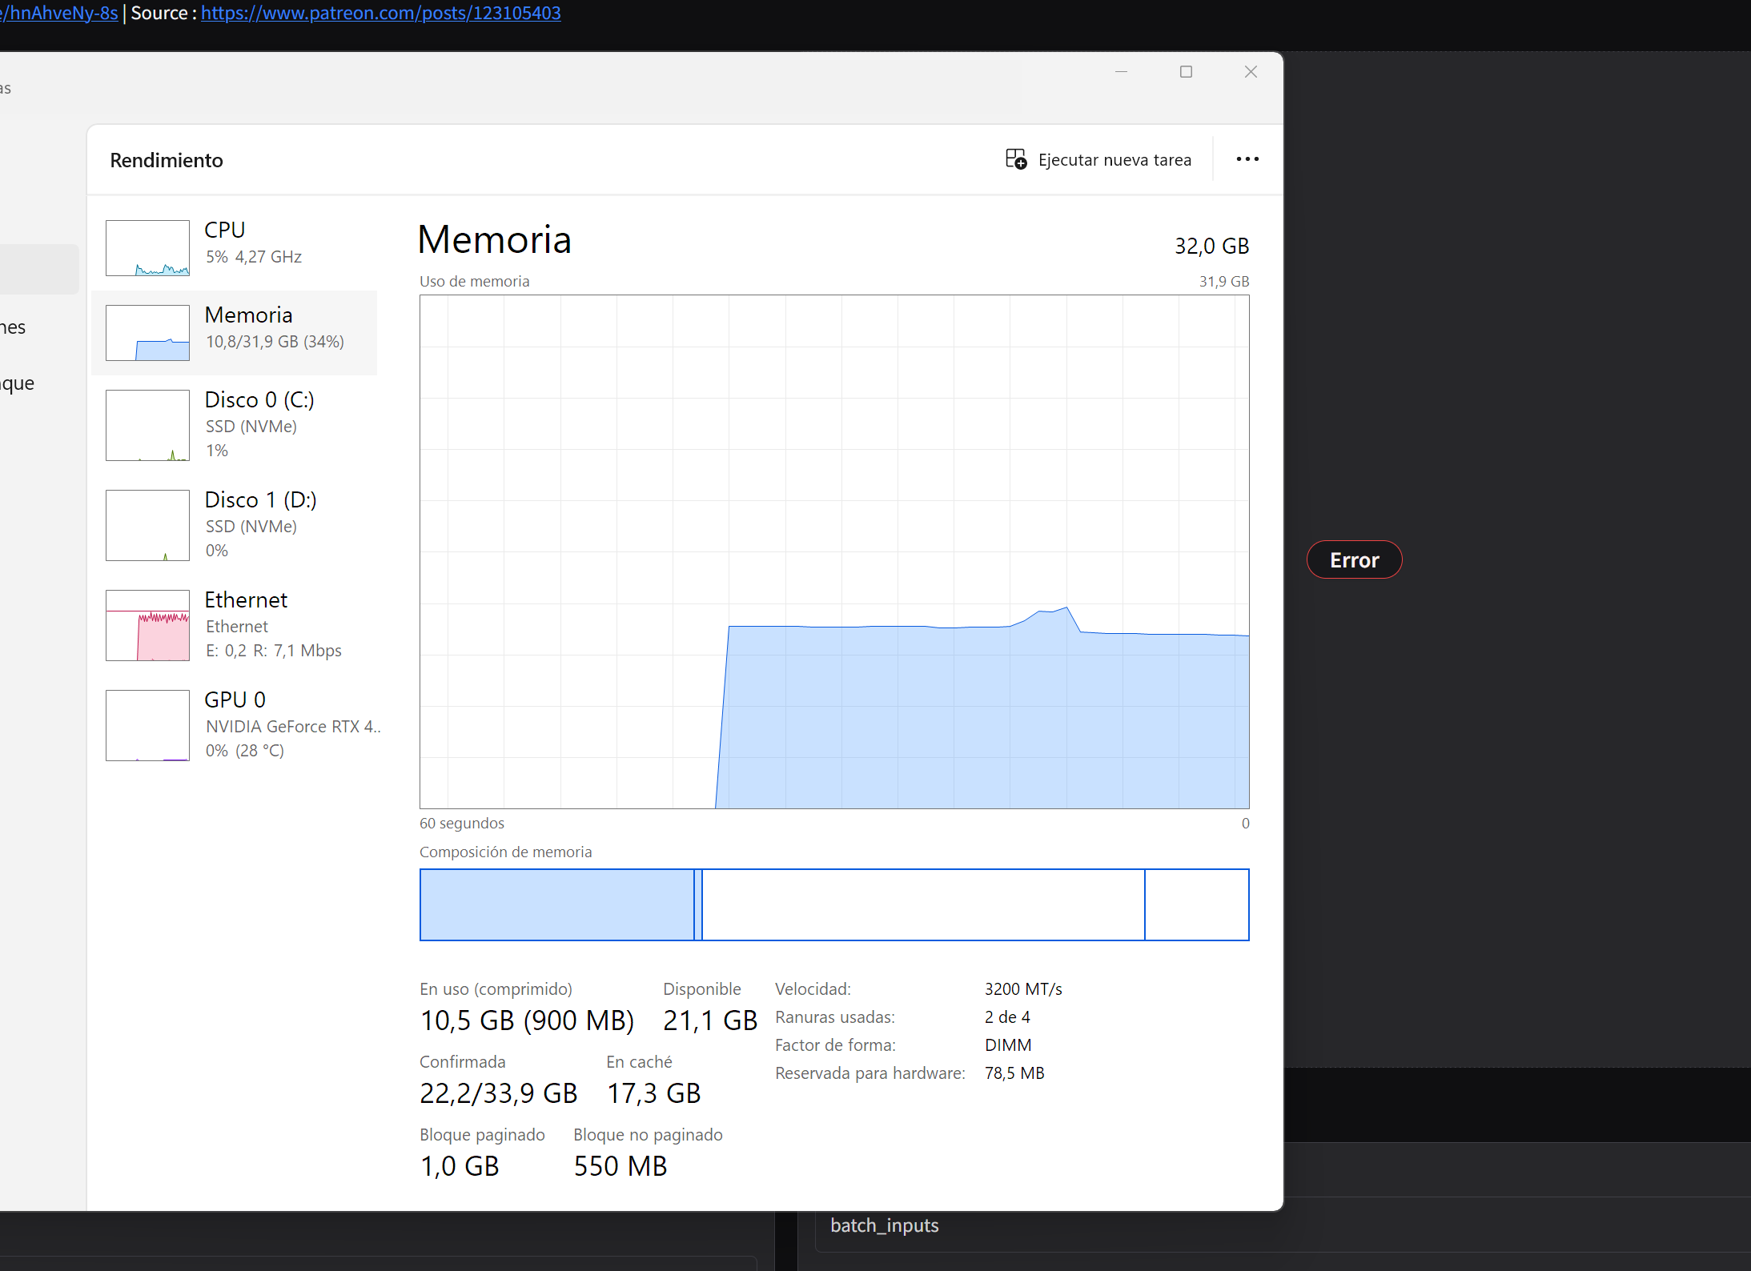Select the Ethernet pink graph thumbnail
This screenshot has width=1751, height=1271.
pyautogui.click(x=147, y=625)
